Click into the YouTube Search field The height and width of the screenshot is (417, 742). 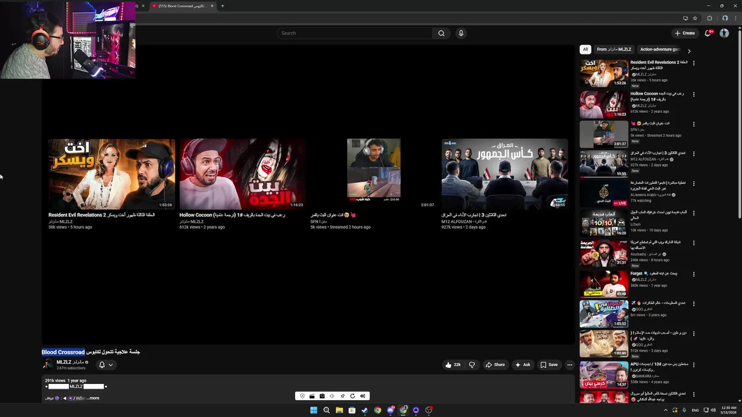pos(354,33)
